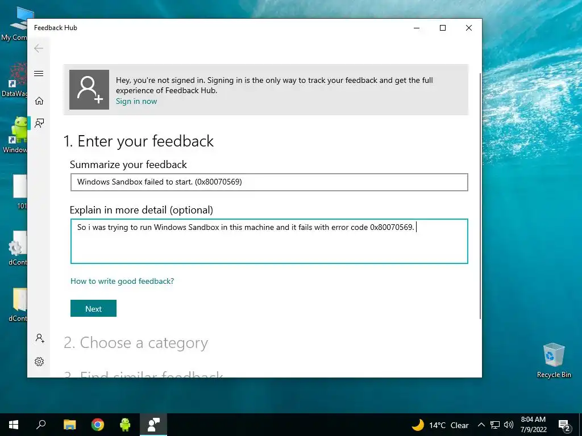The image size is (582, 436).
Task: Open the Windows Start menu
Action: (x=14, y=425)
